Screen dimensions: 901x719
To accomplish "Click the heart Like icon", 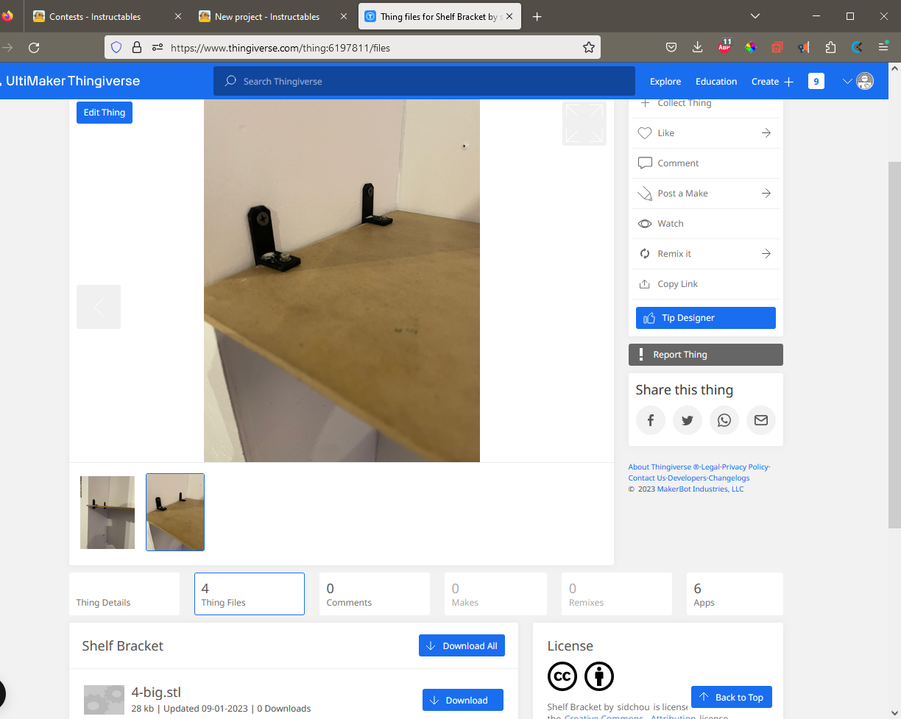I will pos(645,133).
